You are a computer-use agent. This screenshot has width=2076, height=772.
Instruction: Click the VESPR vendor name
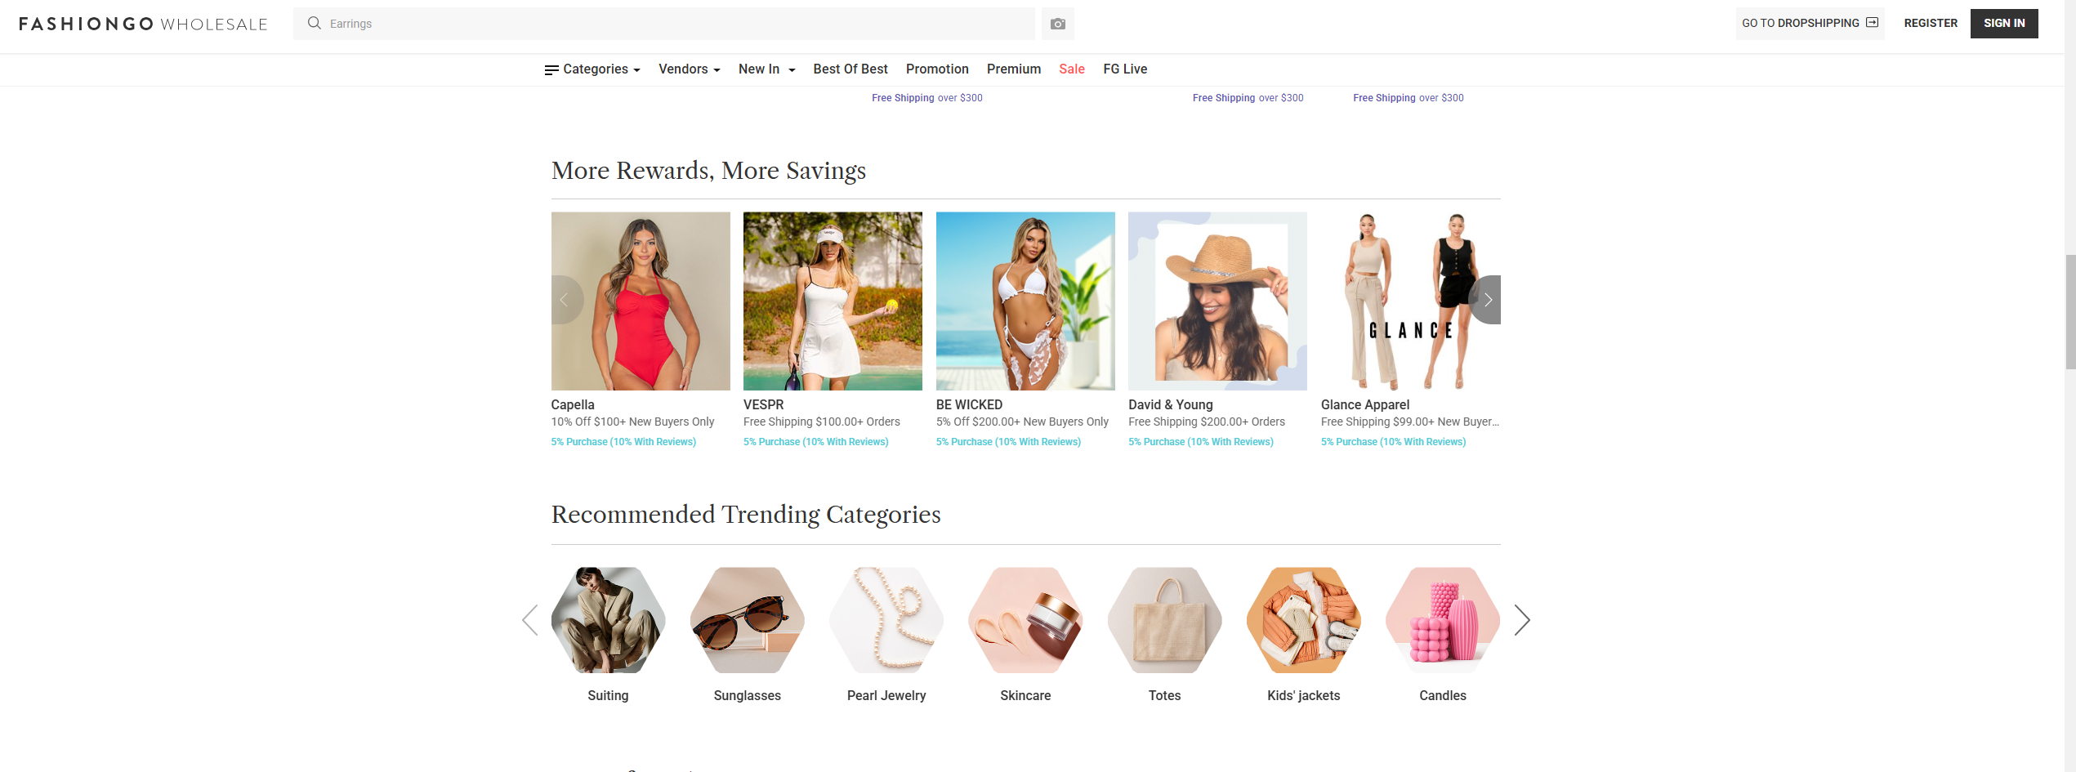tap(763, 405)
